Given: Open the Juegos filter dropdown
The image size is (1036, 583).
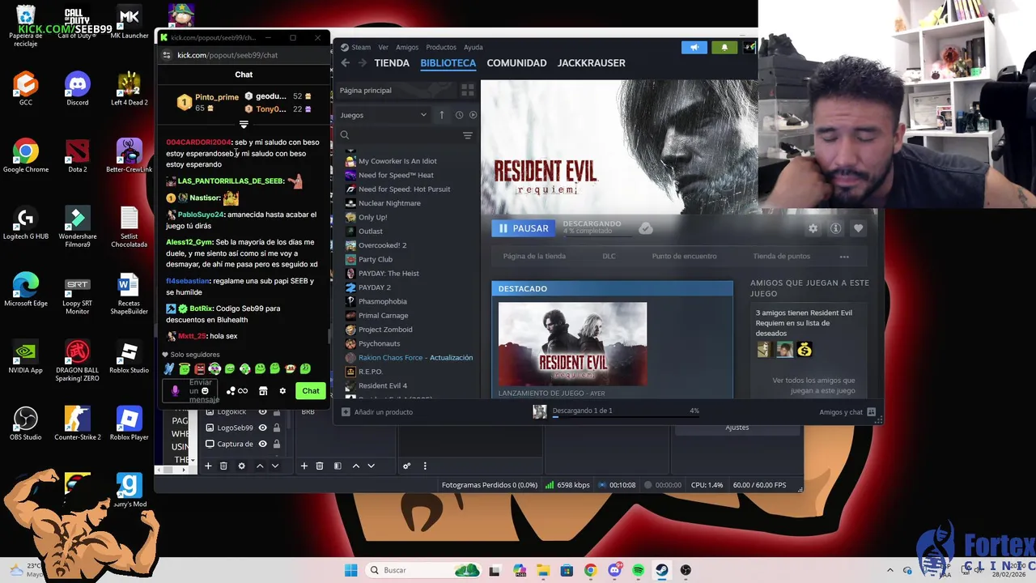Looking at the screenshot, I should click(383, 115).
